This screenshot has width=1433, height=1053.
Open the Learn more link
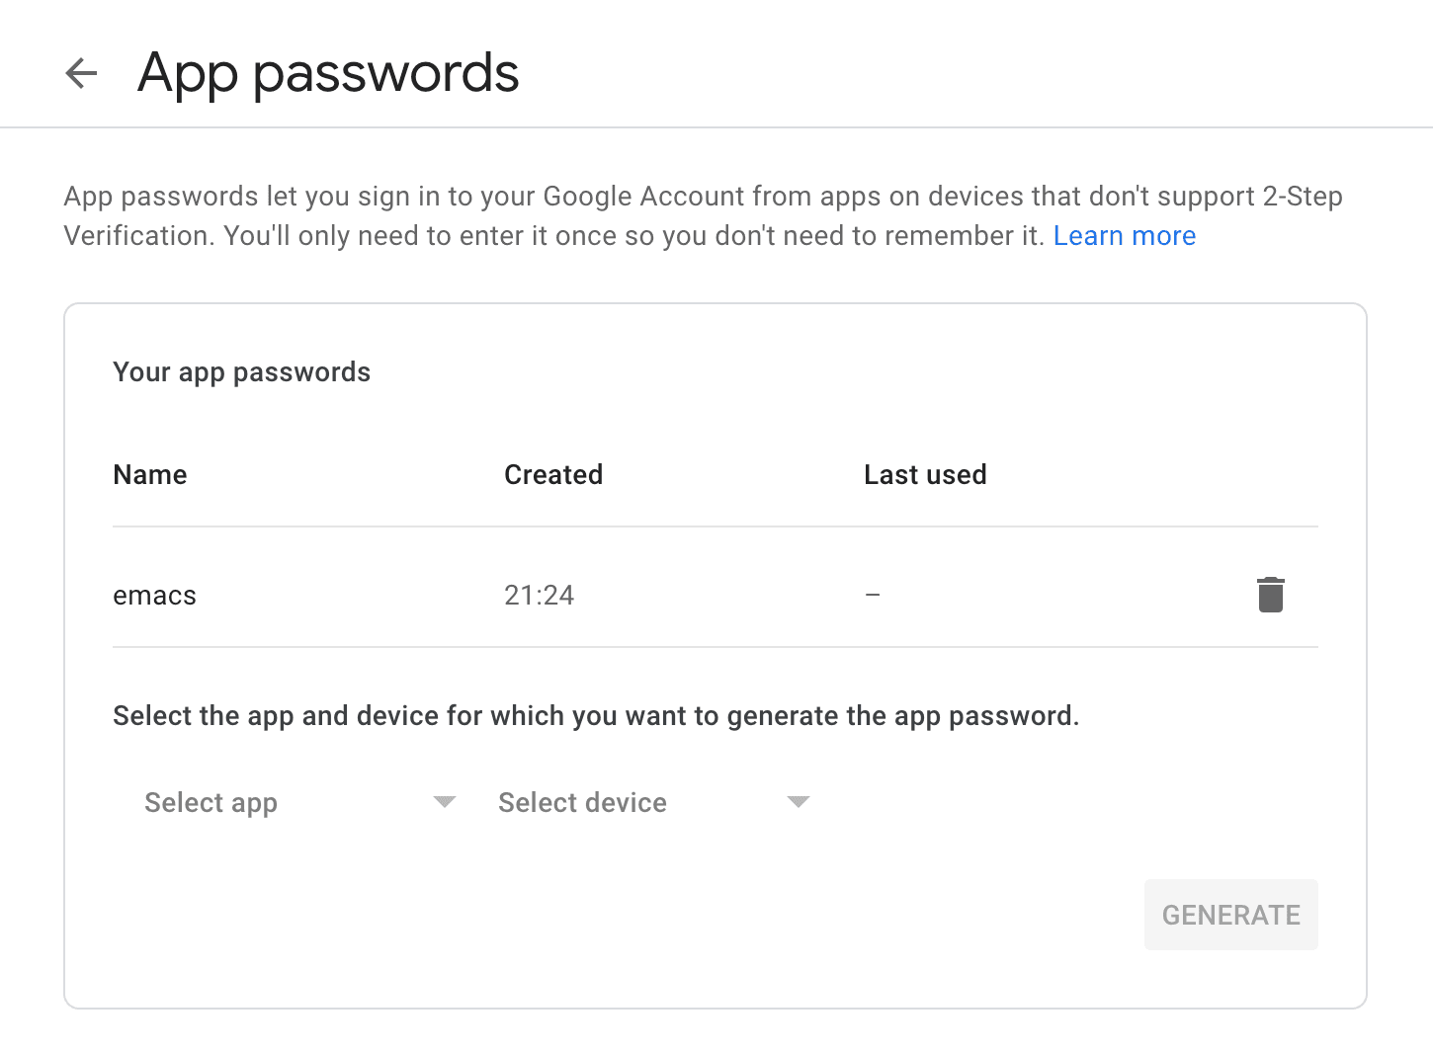pyautogui.click(x=1124, y=236)
